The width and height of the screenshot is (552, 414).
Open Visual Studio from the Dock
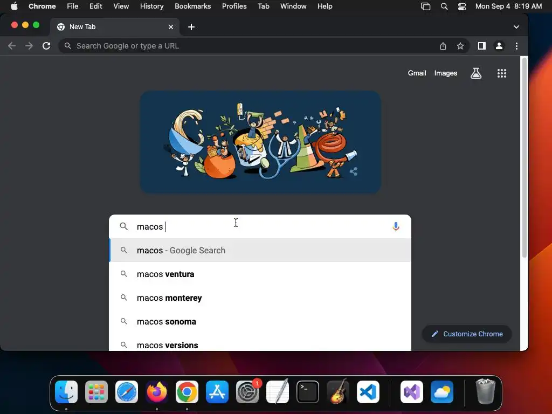[412, 392]
